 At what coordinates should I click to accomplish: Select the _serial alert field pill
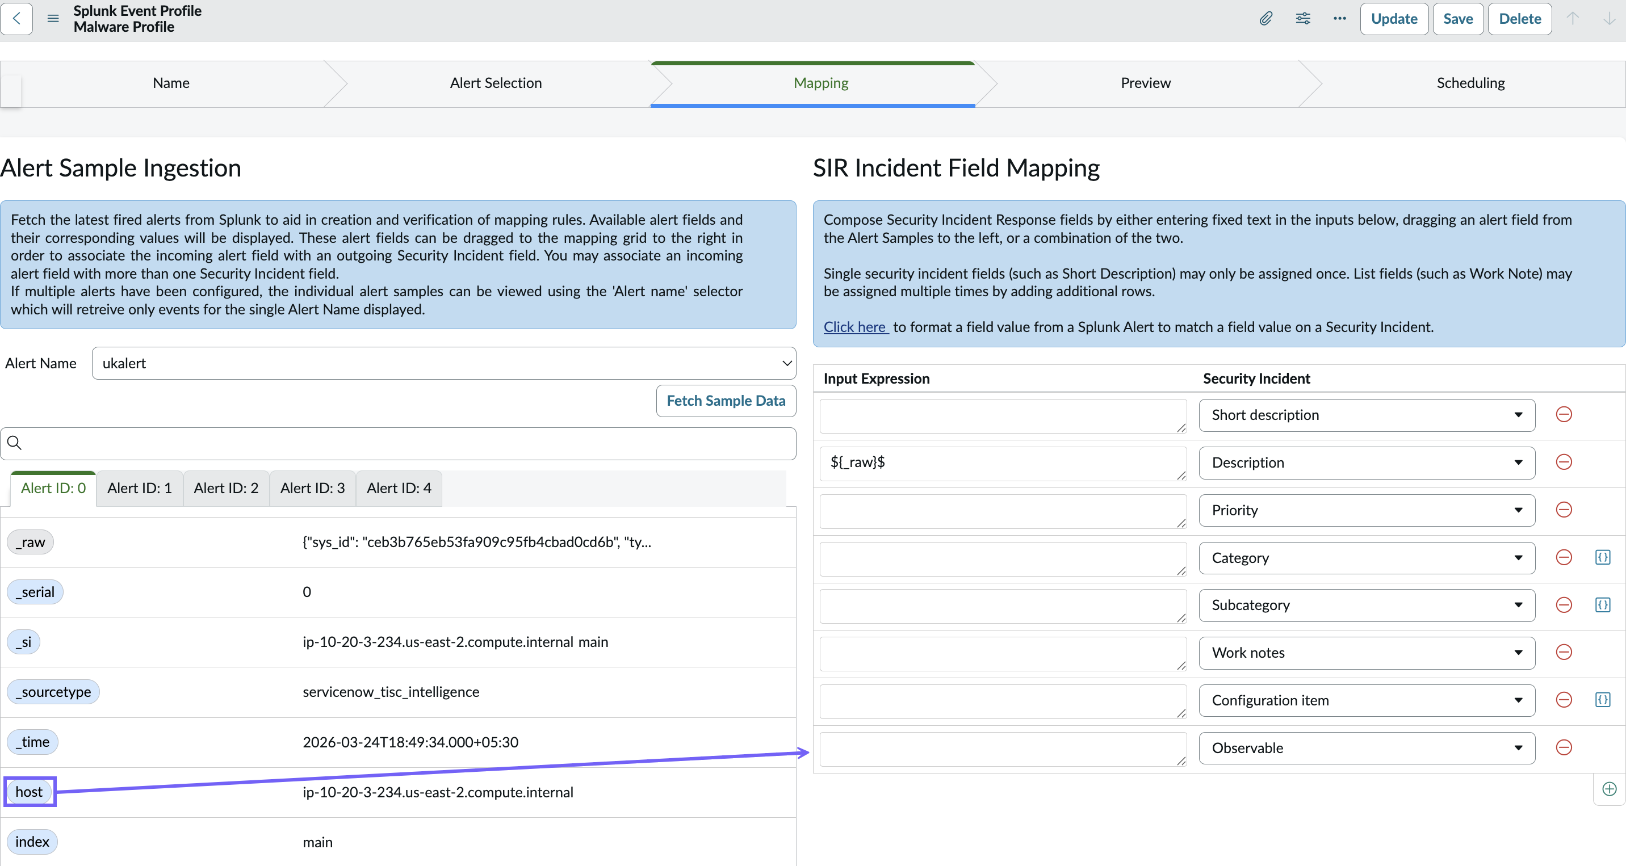click(35, 592)
